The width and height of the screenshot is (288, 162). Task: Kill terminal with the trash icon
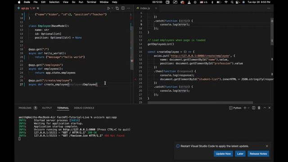259,108
